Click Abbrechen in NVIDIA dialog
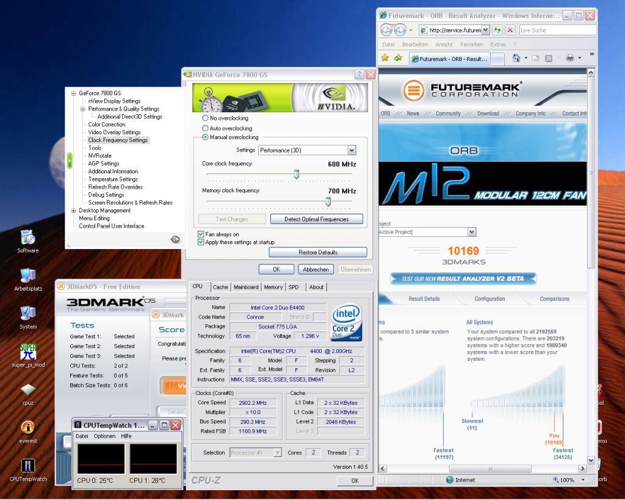Screen dimensions: 625x500 coord(316,270)
